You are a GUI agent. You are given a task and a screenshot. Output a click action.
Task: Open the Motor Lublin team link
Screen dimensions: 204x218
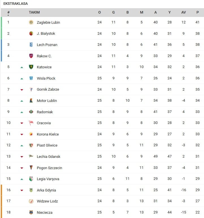click(47, 101)
